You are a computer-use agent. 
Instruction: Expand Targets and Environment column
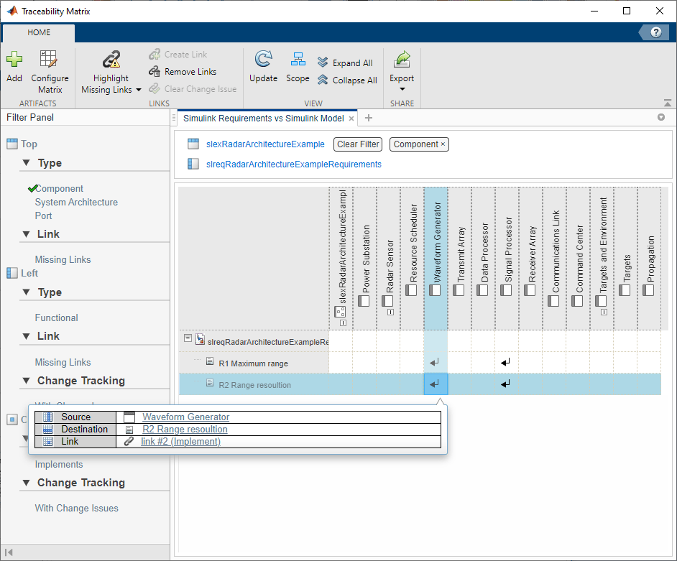click(604, 312)
